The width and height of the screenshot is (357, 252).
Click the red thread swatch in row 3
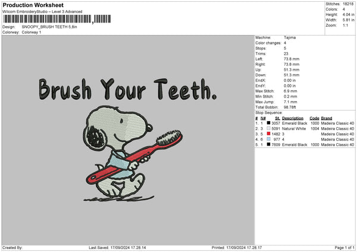click(x=269, y=134)
